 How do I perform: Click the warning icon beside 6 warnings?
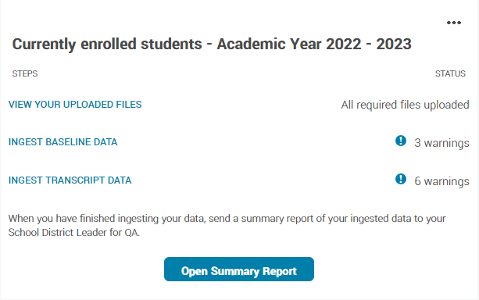click(x=401, y=179)
